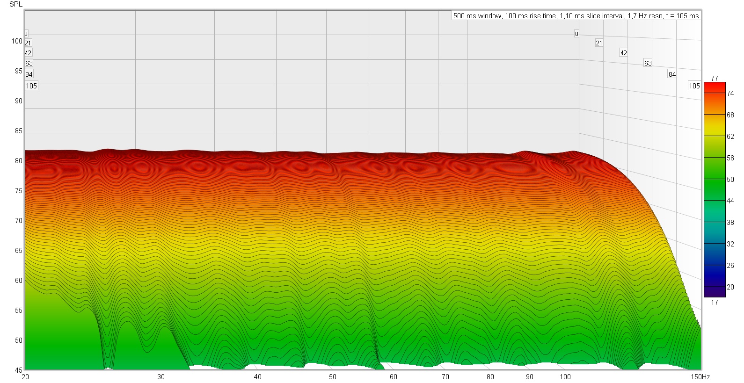Click the 63 time label on right time axis
Screen dimensions: 744x383
click(648, 63)
